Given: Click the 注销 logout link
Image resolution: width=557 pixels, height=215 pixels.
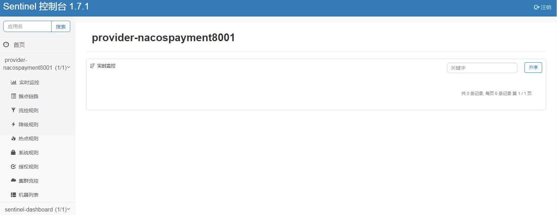Looking at the screenshot, I should pos(543,7).
